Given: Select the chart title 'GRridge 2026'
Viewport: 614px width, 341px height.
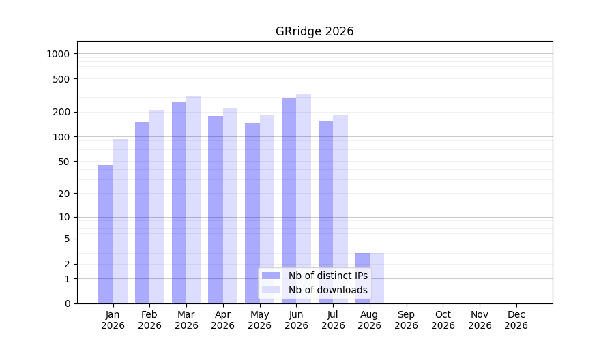Looking at the screenshot, I should click(x=315, y=31).
